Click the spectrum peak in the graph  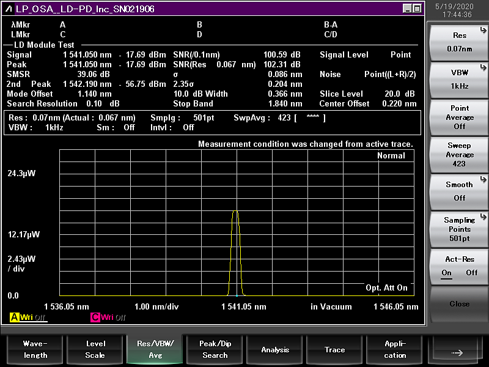tap(236, 212)
